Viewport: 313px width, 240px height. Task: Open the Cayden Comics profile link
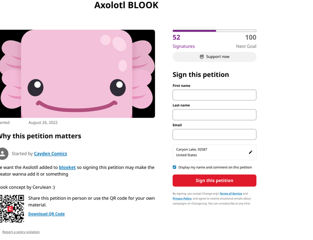[x=51, y=154]
